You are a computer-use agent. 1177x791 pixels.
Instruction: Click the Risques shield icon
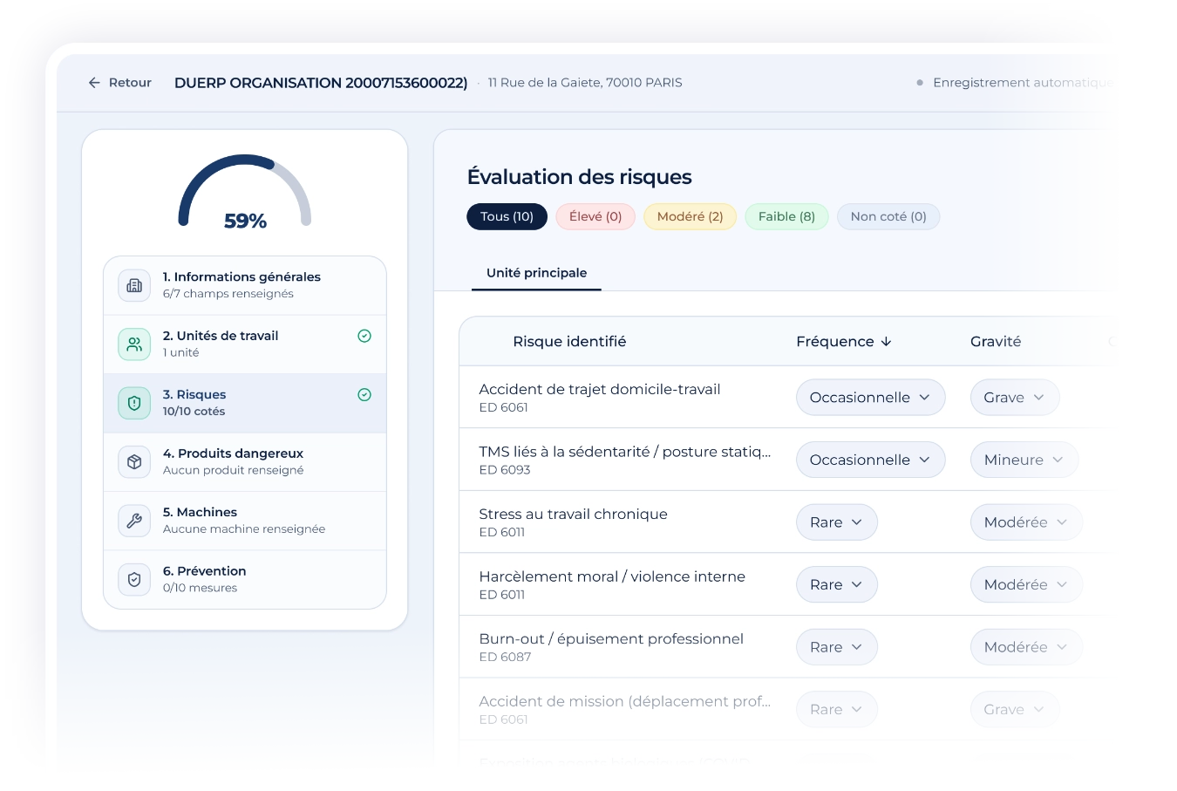134,403
